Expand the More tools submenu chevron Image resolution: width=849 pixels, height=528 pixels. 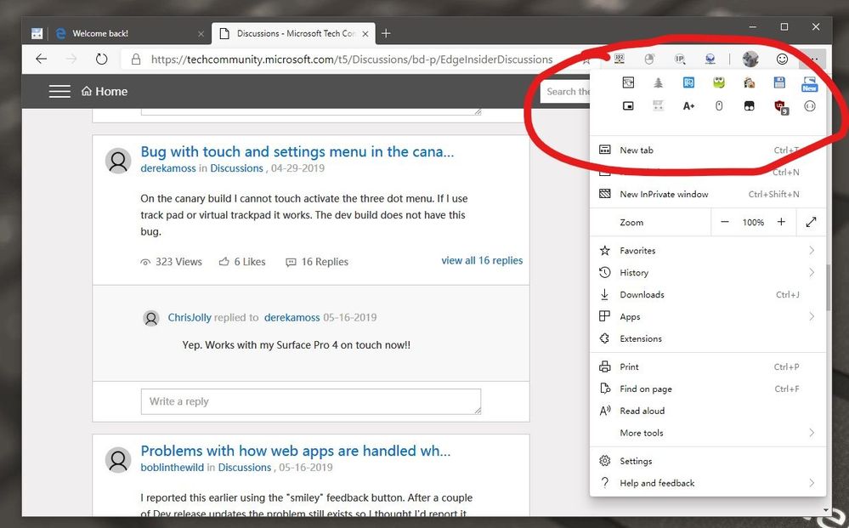click(812, 433)
